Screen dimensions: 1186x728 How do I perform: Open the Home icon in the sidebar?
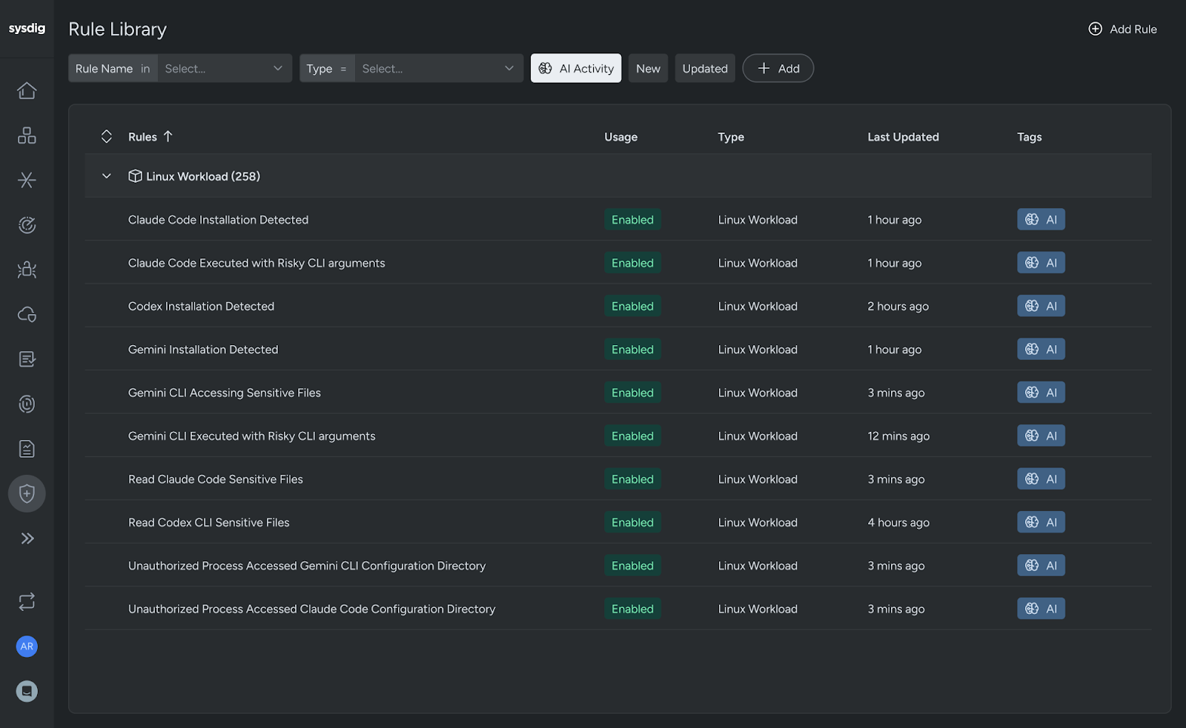pyautogui.click(x=27, y=90)
